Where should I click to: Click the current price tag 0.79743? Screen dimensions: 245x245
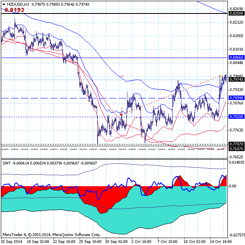[x=236, y=80]
